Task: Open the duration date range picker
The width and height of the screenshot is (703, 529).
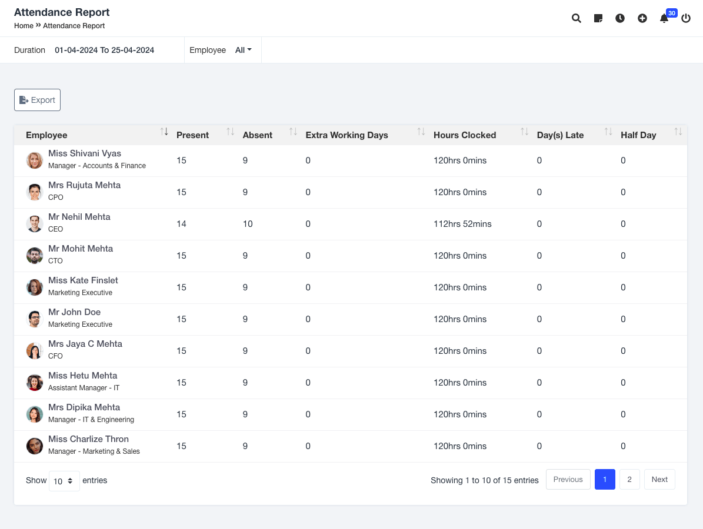Action: pyautogui.click(x=105, y=50)
